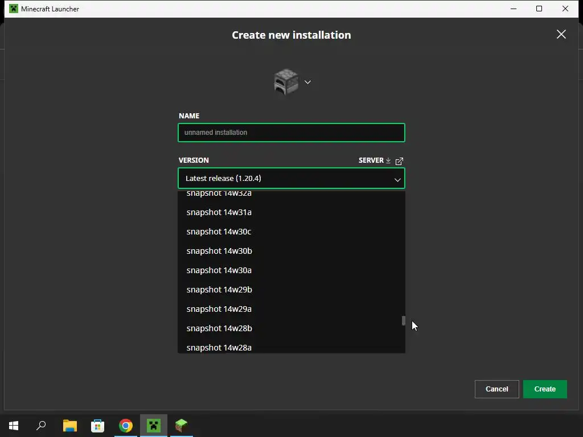Click the green Create button
The height and width of the screenshot is (437, 583).
click(x=545, y=389)
